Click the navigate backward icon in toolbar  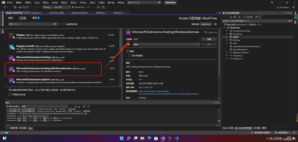click(x=5, y=7)
